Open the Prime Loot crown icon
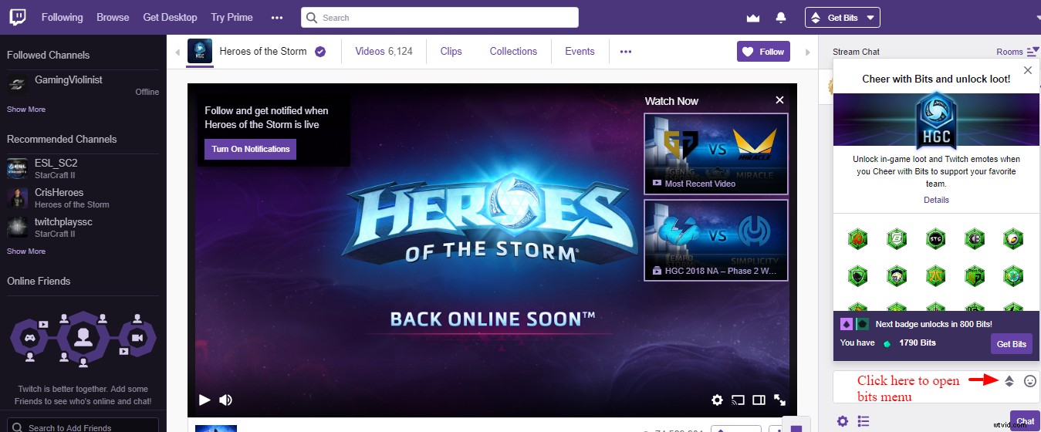The width and height of the screenshot is (1041, 432). [x=753, y=17]
